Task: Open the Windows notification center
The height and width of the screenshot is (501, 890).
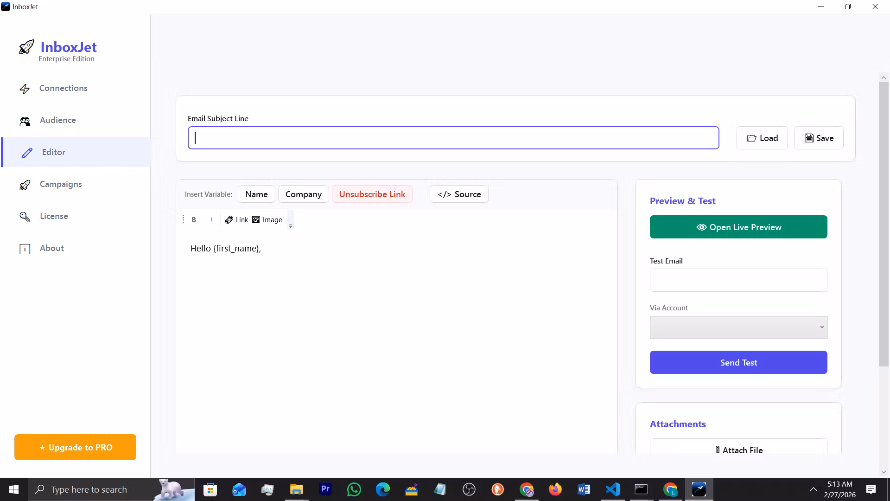Action: [x=871, y=489]
